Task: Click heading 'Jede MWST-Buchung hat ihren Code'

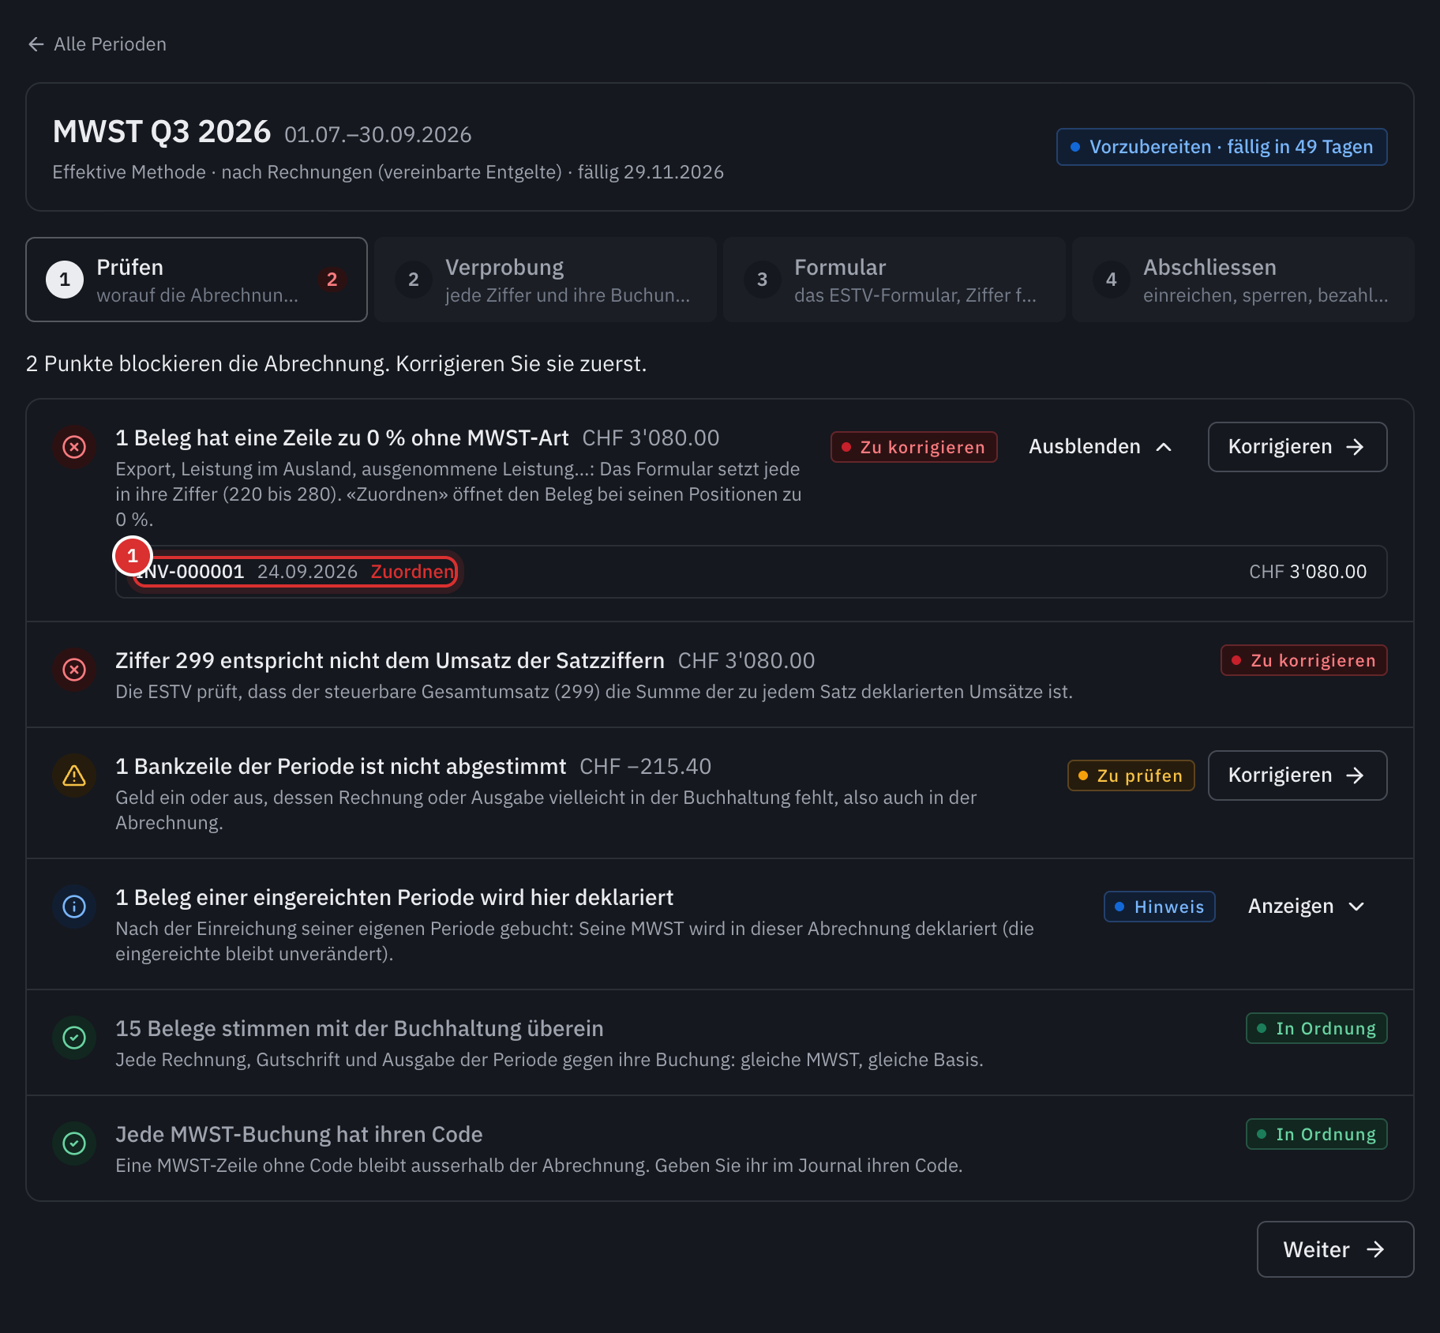Action: click(x=299, y=1135)
